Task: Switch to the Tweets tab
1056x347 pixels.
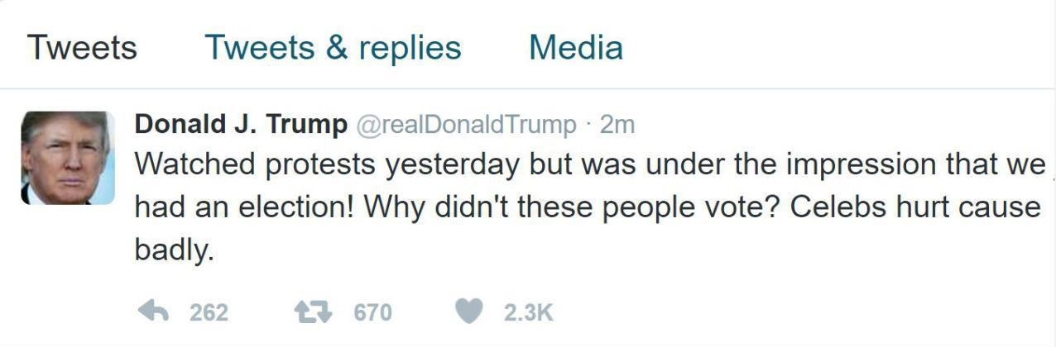Action: point(82,47)
